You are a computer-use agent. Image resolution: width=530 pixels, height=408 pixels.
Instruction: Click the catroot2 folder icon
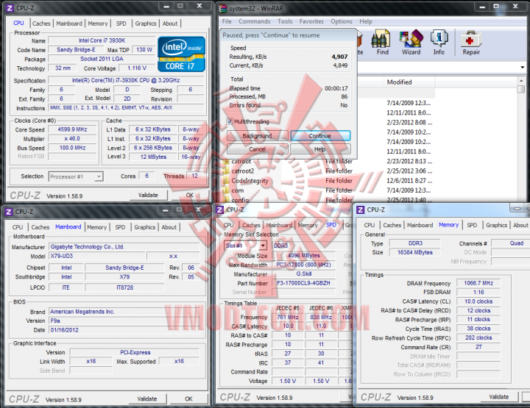[226, 171]
